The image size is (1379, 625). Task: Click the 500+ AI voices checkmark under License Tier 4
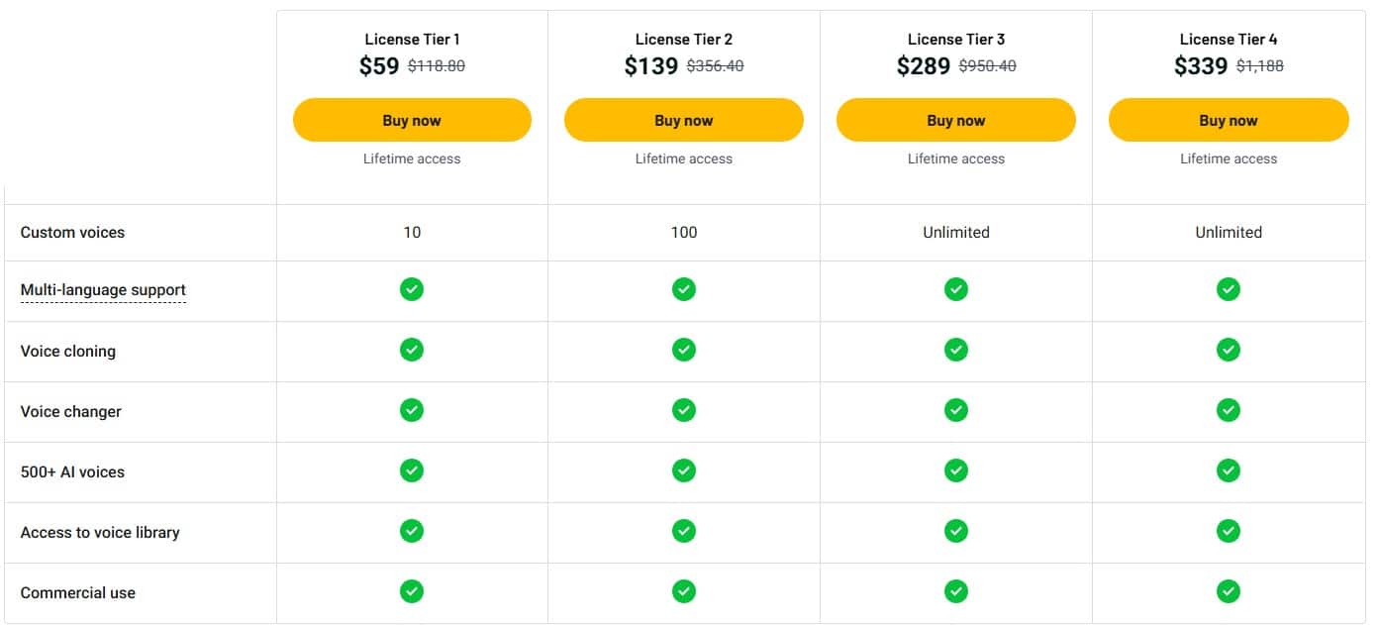coord(1228,471)
